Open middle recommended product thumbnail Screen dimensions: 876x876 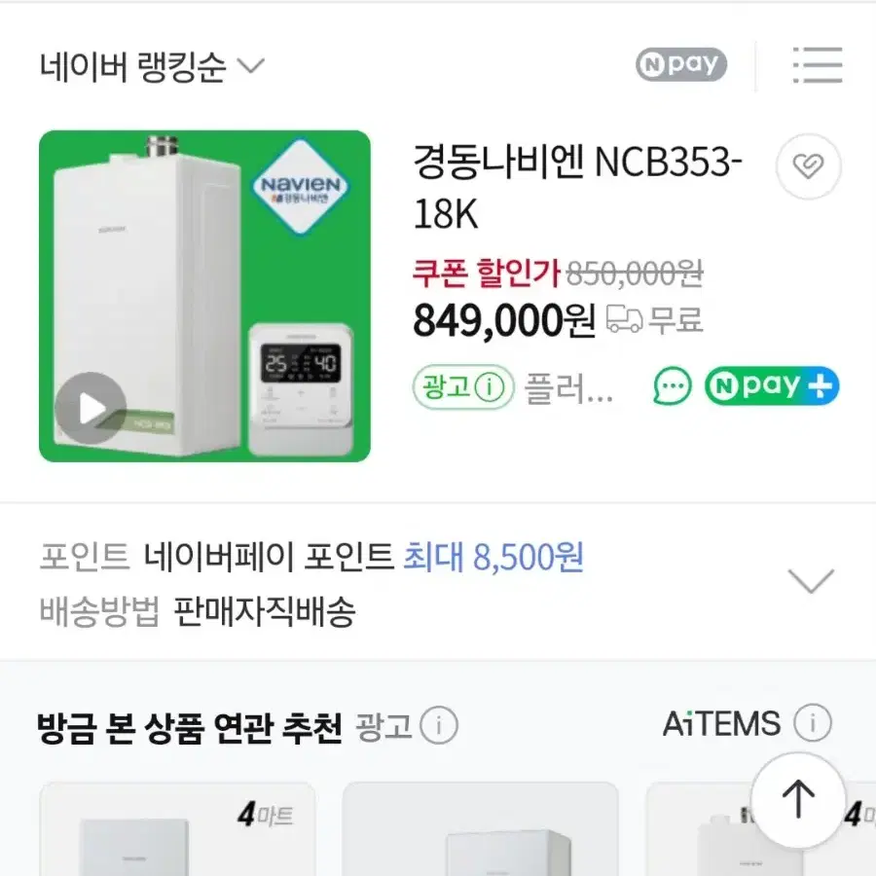coord(481,829)
